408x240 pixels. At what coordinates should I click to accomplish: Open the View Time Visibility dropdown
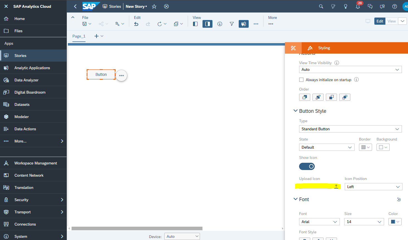(350, 69)
